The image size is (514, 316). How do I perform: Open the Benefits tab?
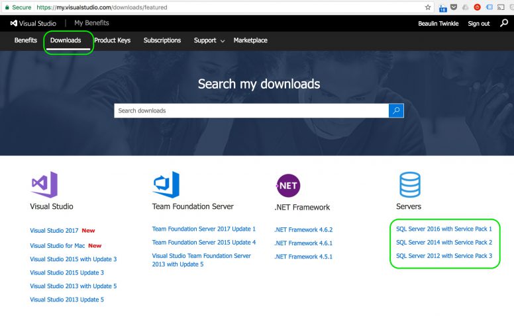(26, 40)
